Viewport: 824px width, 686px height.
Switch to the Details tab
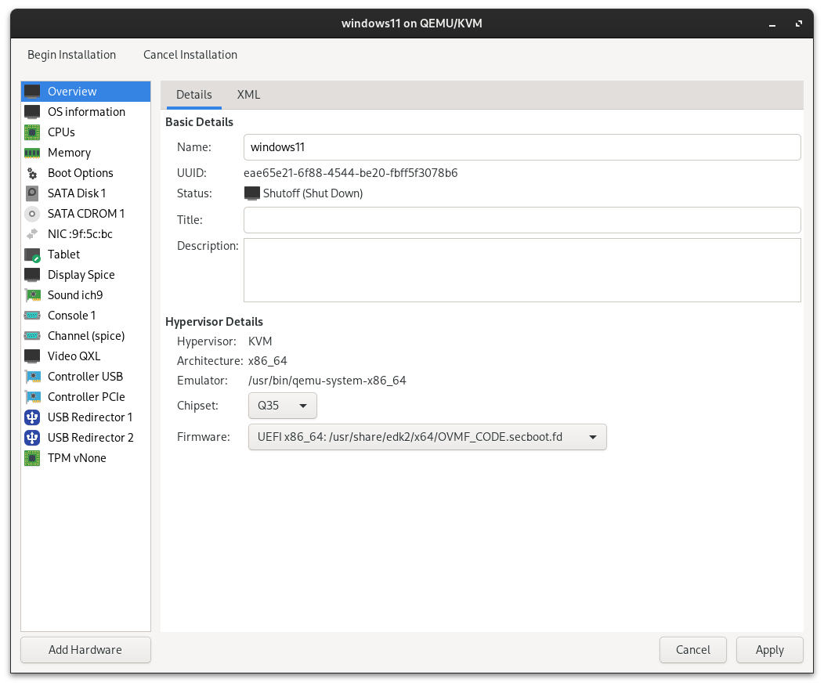[194, 95]
